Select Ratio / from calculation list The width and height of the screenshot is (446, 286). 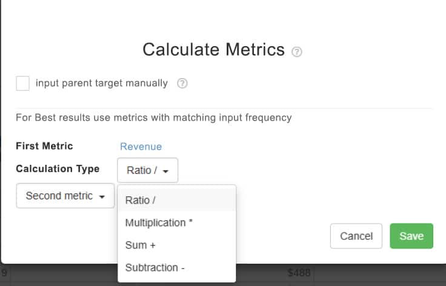pos(177,200)
